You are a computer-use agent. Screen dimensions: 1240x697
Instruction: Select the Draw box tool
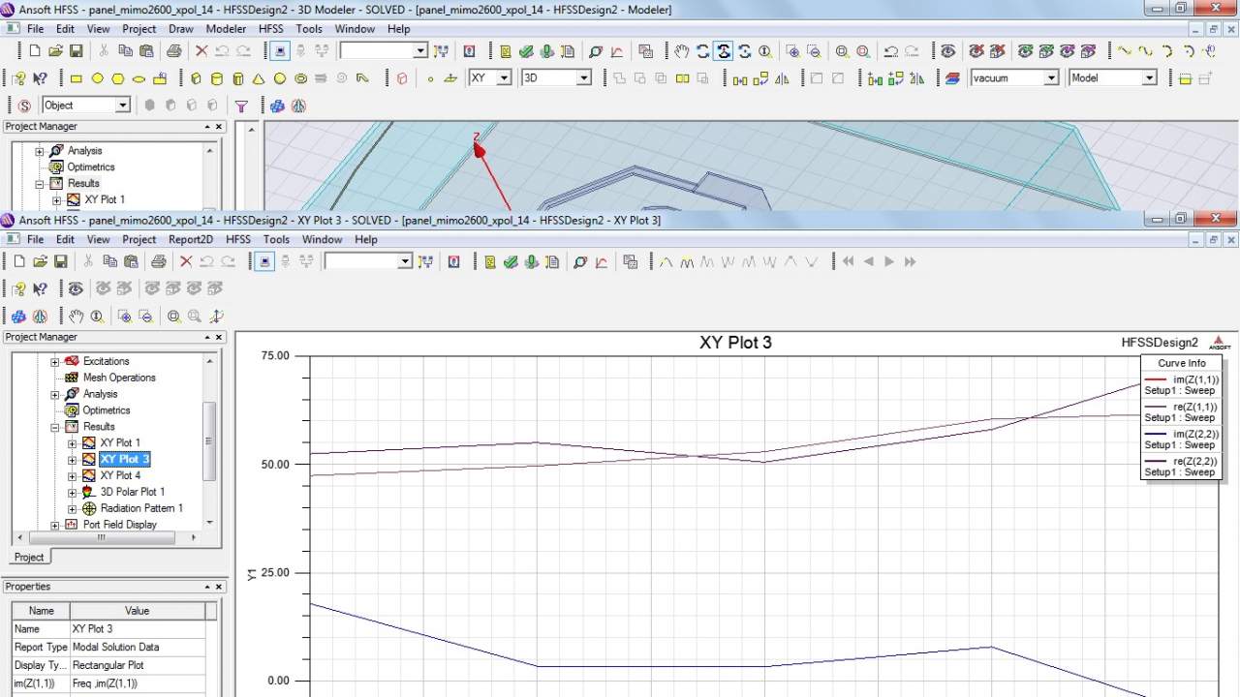196,78
